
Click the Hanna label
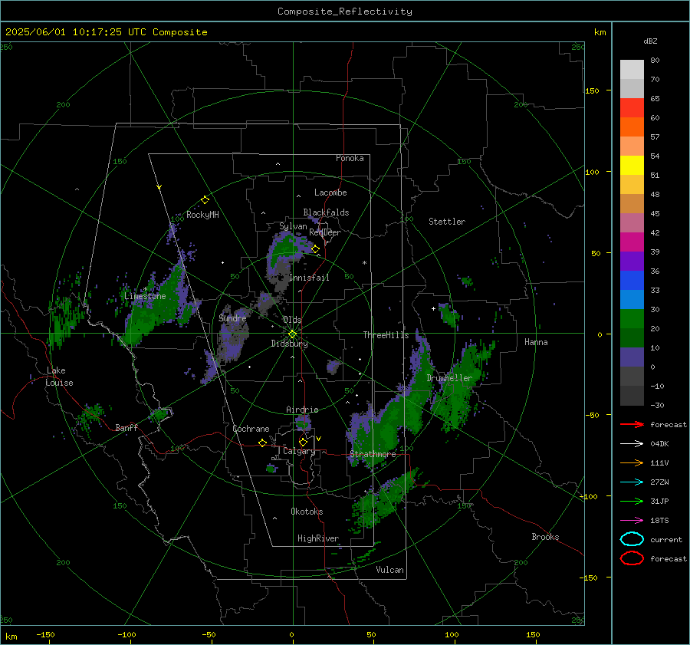536,342
